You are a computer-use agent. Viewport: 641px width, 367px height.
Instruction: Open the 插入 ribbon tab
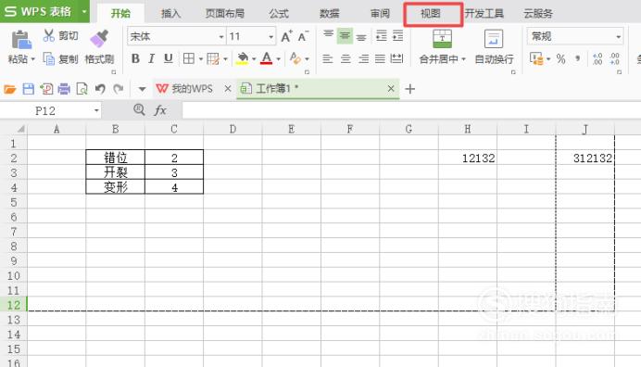point(170,14)
